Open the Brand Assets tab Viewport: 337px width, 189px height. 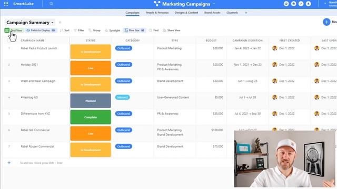click(212, 13)
